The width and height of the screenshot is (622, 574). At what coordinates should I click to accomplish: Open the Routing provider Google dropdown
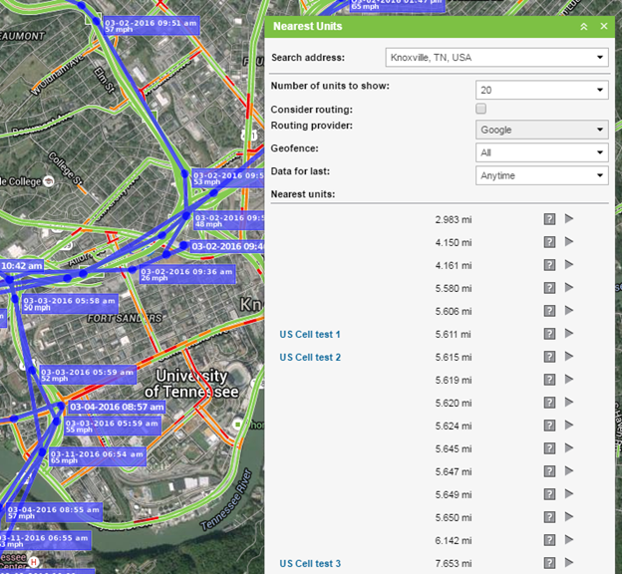point(541,130)
